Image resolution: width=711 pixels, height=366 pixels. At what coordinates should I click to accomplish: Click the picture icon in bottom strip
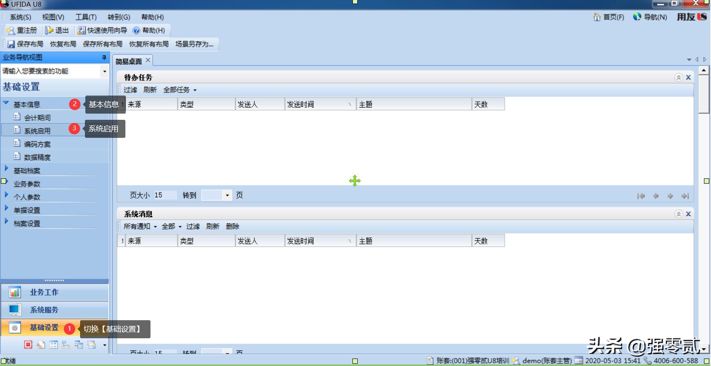click(92, 345)
